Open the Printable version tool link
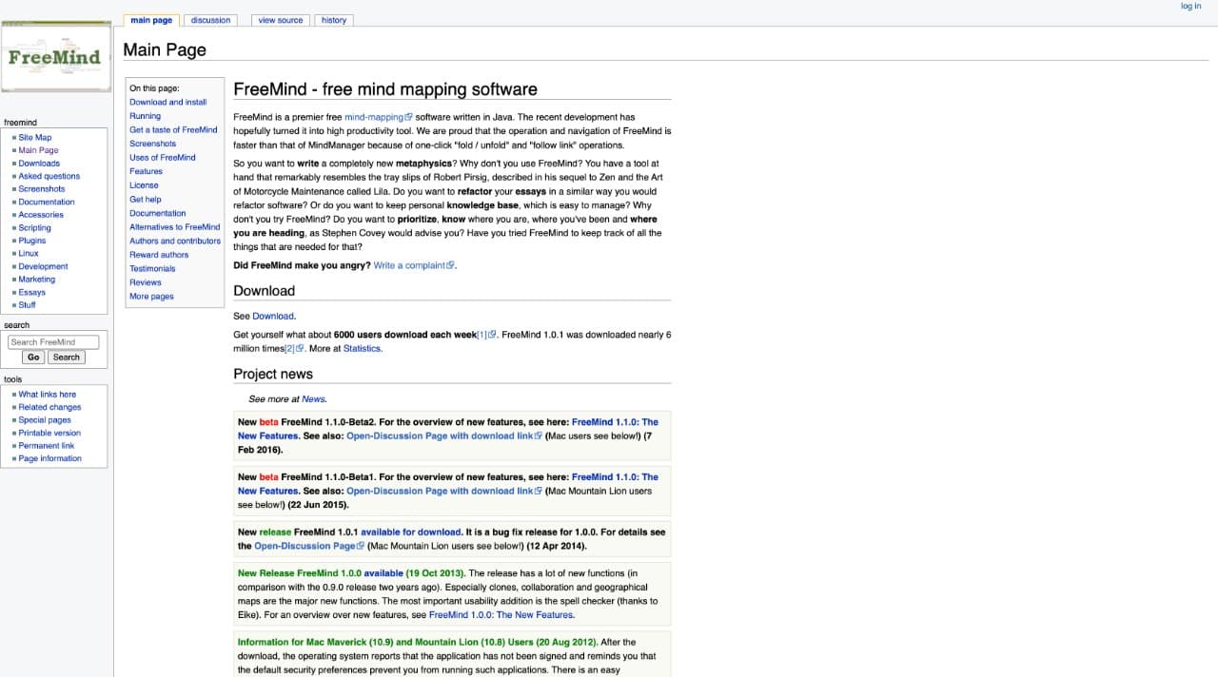This screenshot has width=1218, height=677. pyautogui.click(x=49, y=433)
